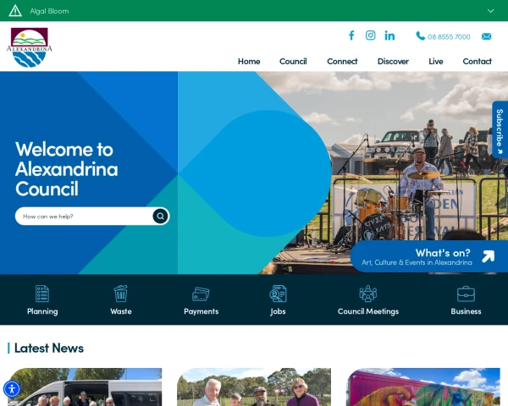Open the accessibility options button
This screenshot has height=406, width=508.
coord(12,389)
